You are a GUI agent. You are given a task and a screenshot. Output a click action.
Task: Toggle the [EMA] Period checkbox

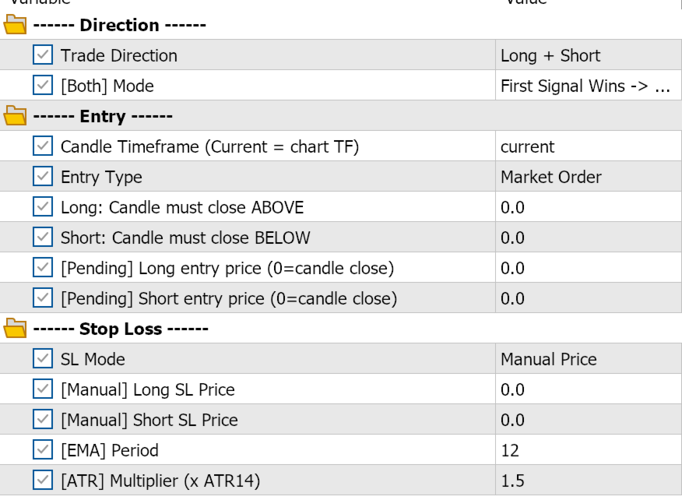[x=44, y=450]
